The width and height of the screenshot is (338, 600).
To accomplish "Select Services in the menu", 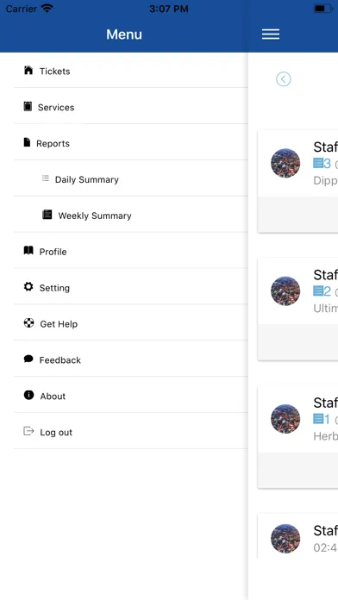I will tap(131, 106).
